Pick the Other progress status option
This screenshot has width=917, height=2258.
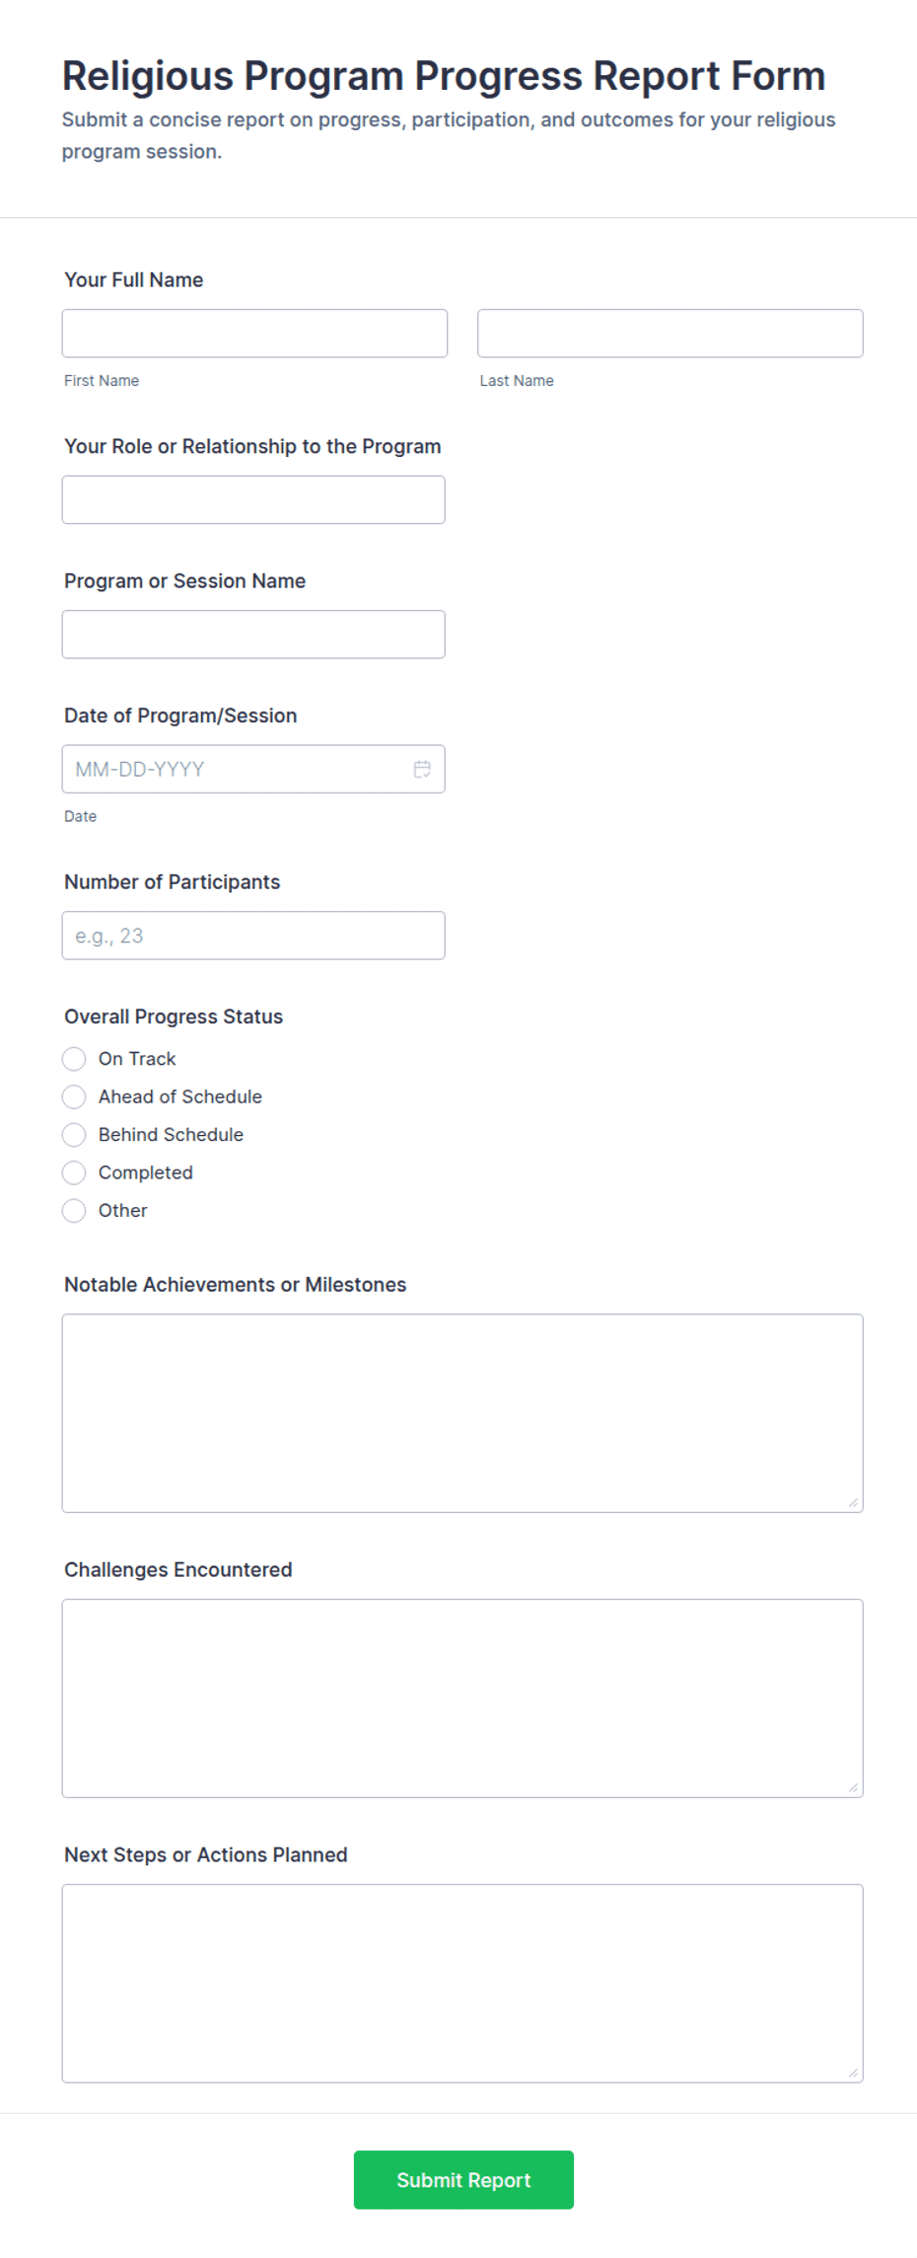pos(74,1211)
